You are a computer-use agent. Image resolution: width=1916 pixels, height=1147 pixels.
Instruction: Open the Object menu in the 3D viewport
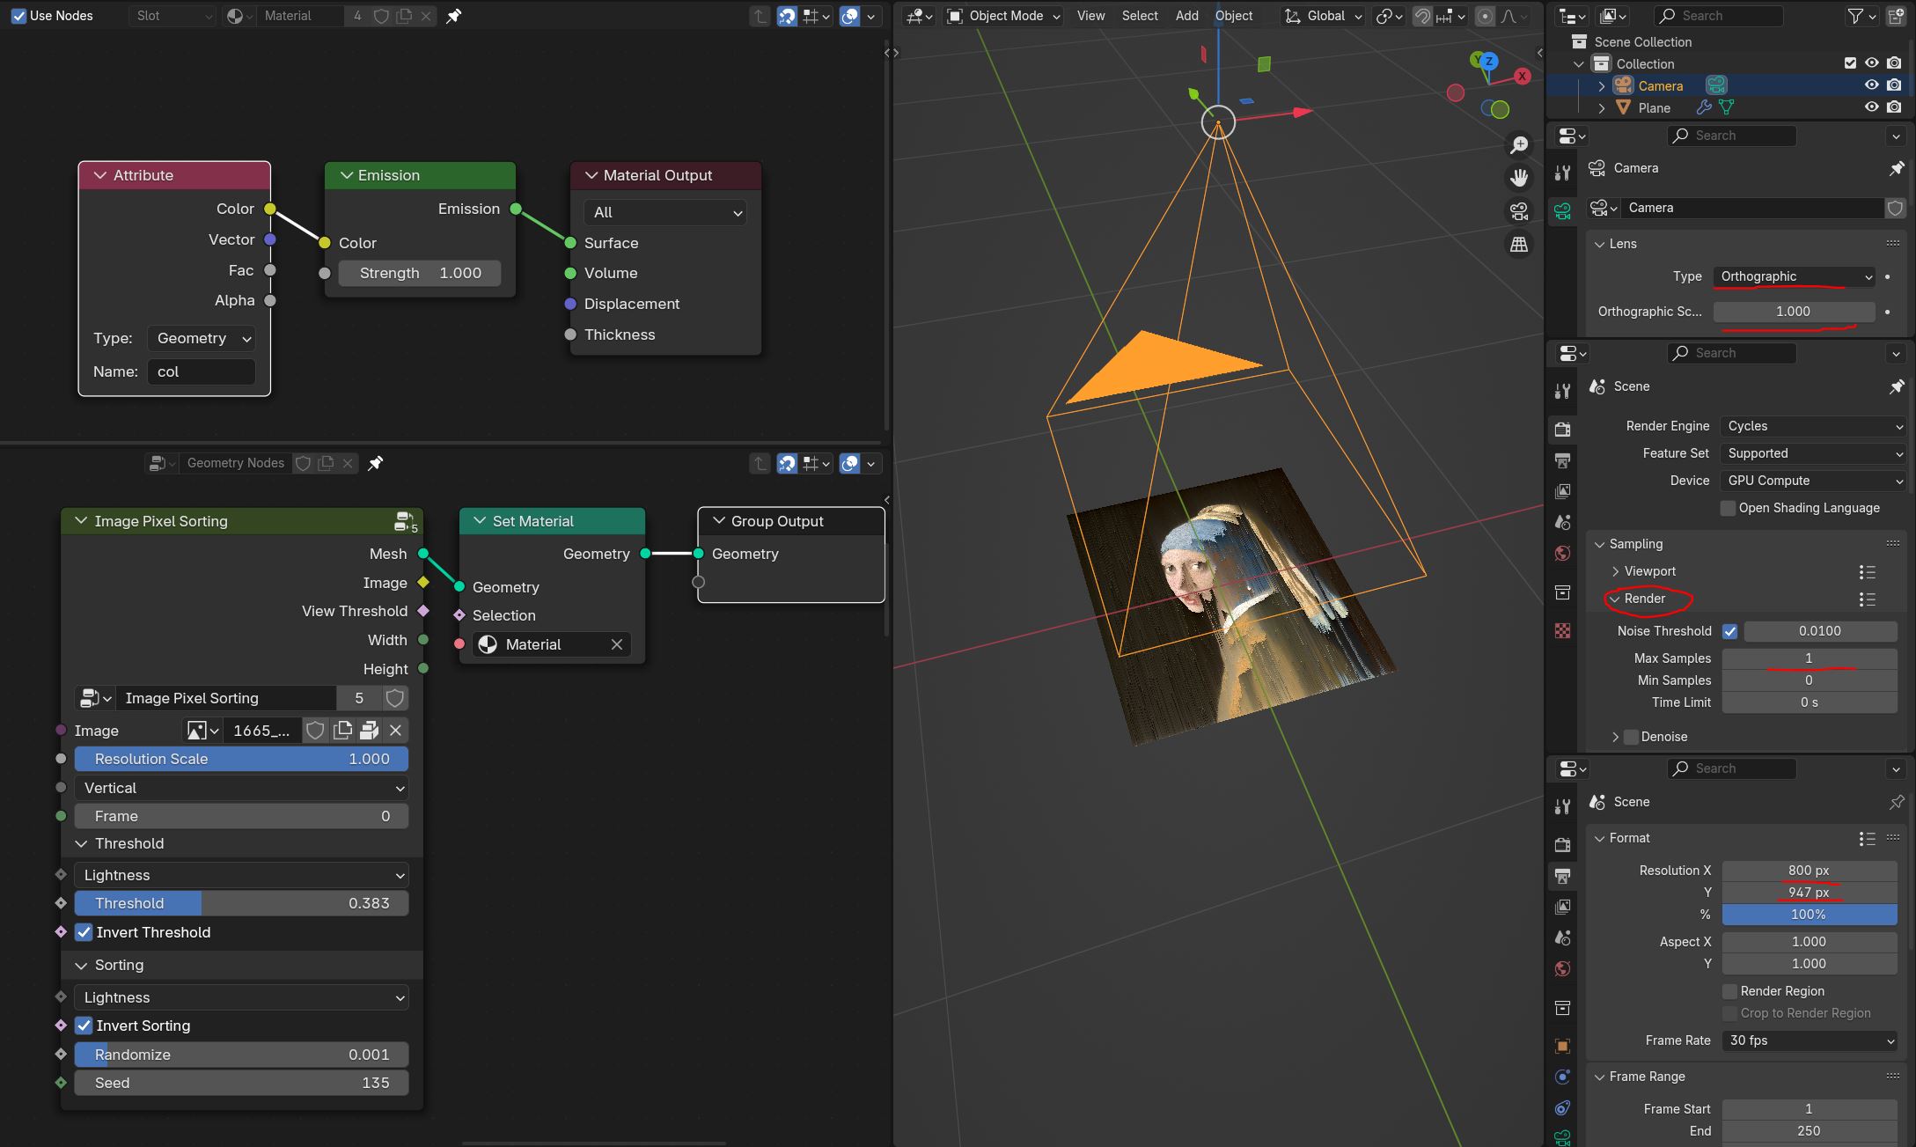tap(1234, 16)
